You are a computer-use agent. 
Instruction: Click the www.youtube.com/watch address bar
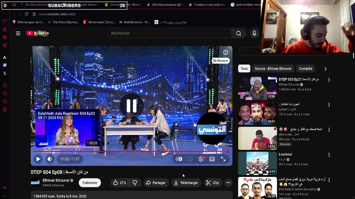[x=57, y=14]
